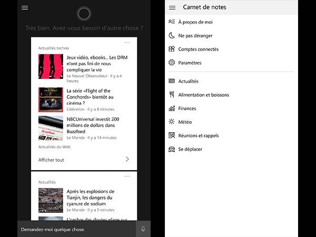Click the Ne pas déranger moon icon

click(172, 35)
